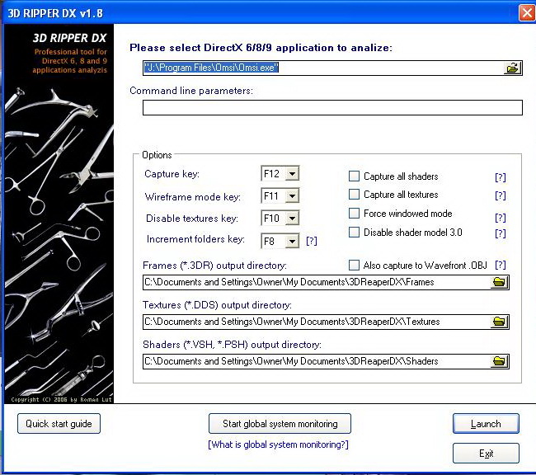Check Also capture to Wavefront .OBJ

[x=355, y=266]
